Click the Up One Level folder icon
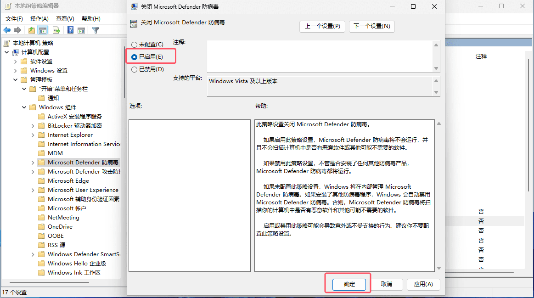This screenshot has height=298, width=534. (x=32, y=30)
